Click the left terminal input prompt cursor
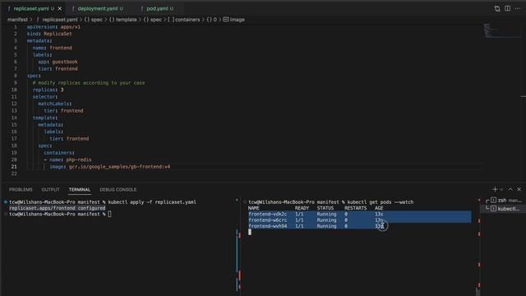Viewport: 526px width, 296px height. pyautogui.click(x=109, y=214)
